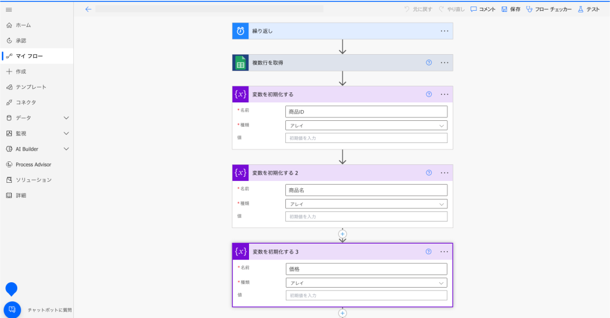The width and height of the screenshot is (610, 318).
Task: Open ellipsis menu of 変数を初期化する 2
Action: coord(444,173)
